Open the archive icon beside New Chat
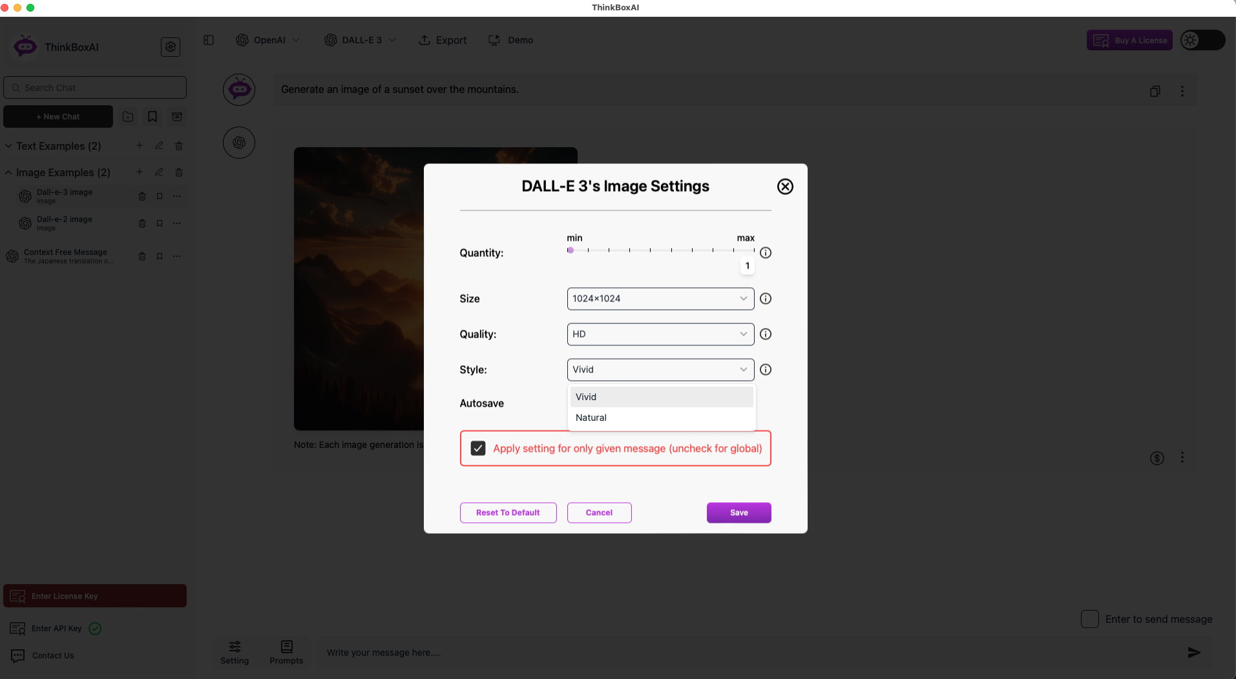Screen dimensions: 1236x679 point(177,117)
